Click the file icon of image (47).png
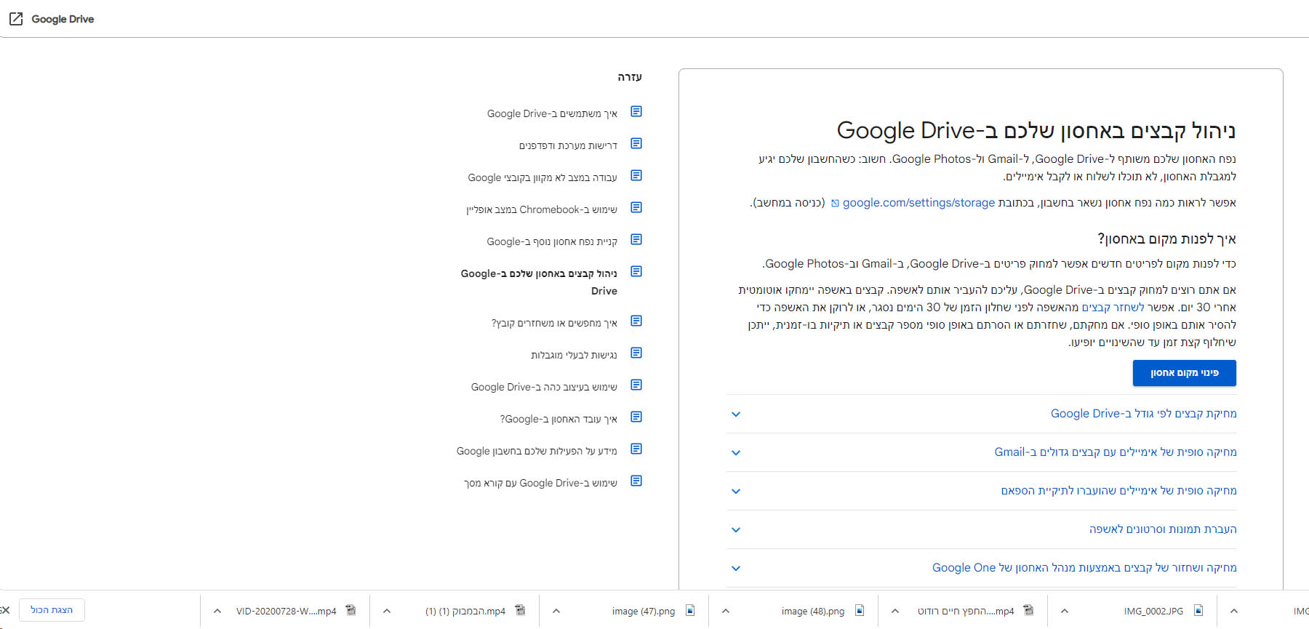Image resolution: width=1309 pixels, height=629 pixels. [690, 610]
